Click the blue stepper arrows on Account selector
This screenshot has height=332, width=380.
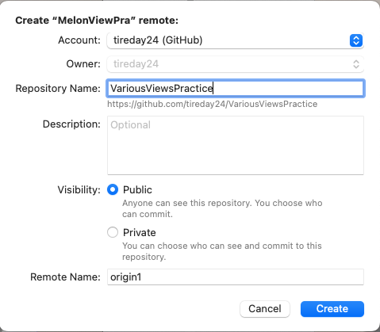pyautogui.click(x=356, y=40)
